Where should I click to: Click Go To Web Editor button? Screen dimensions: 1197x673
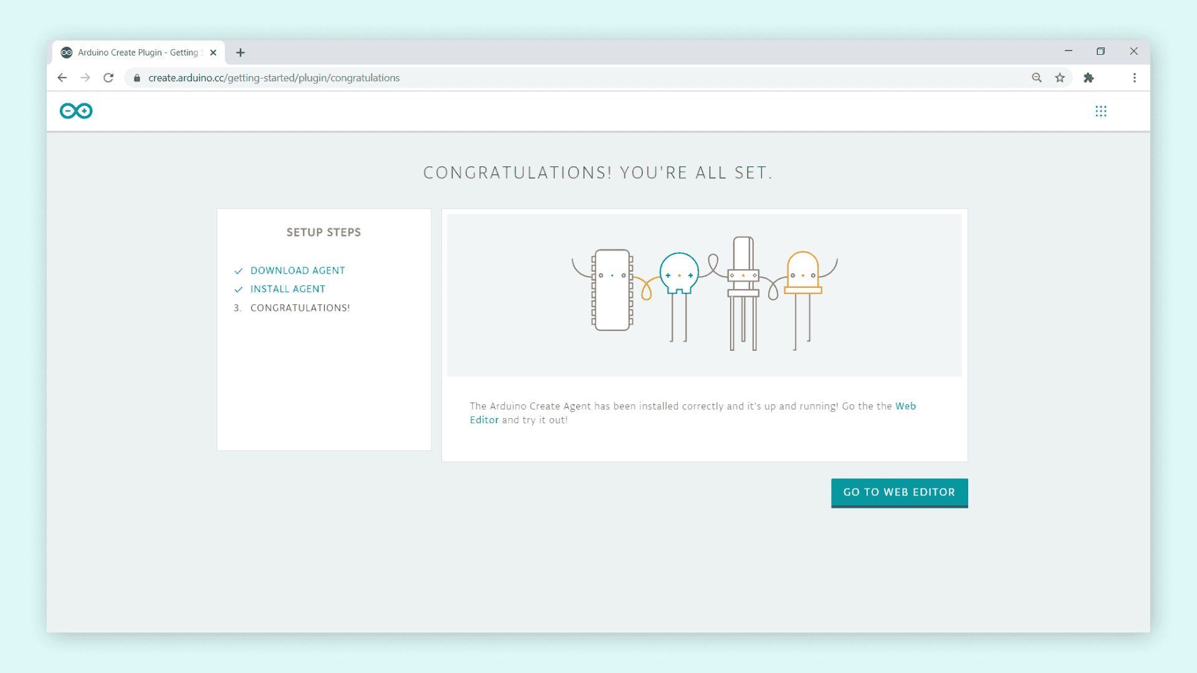899,492
